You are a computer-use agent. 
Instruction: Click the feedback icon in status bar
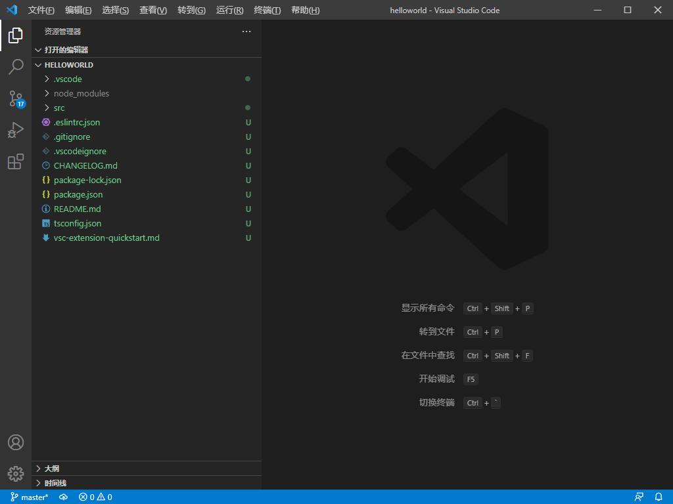pyautogui.click(x=639, y=497)
